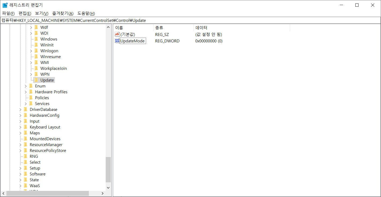
Task: Sort by the 데이터 column header
Action: (242, 28)
